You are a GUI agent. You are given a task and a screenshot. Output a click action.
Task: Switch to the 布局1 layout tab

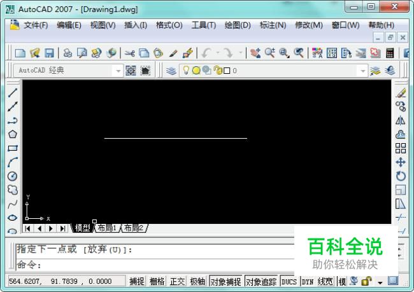coord(106,228)
